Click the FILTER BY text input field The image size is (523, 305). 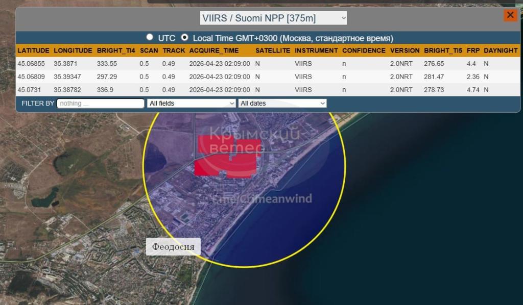coord(101,103)
